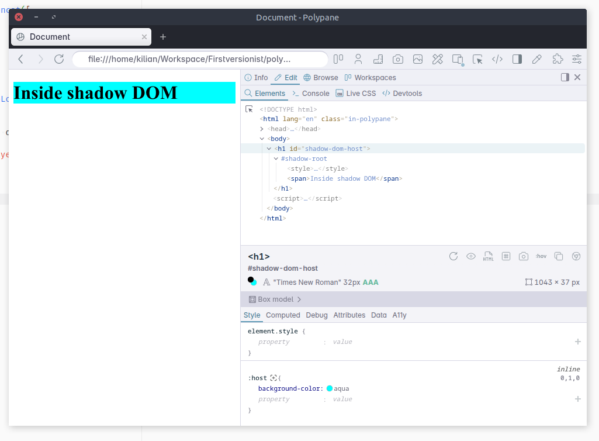The height and width of the screenshot is (441, 599).
Task: Select the Style tab
Action: click(x=252, y=315)
